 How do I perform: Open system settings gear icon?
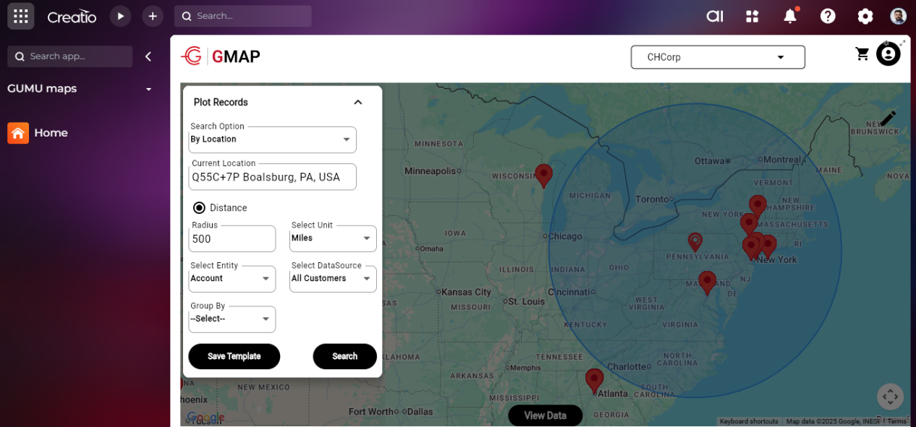[865, 16]
